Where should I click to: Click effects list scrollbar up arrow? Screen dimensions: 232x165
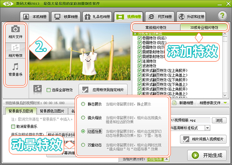click(225, 34)
